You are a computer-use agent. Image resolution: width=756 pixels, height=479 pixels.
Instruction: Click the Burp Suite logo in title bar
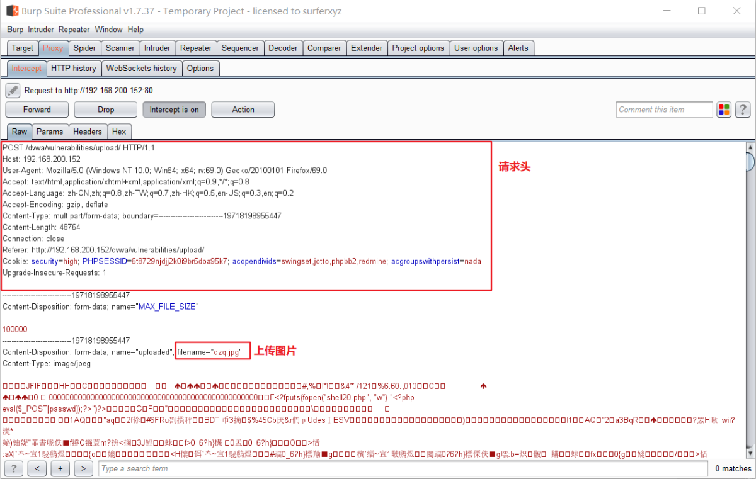[x=12, y=11]
